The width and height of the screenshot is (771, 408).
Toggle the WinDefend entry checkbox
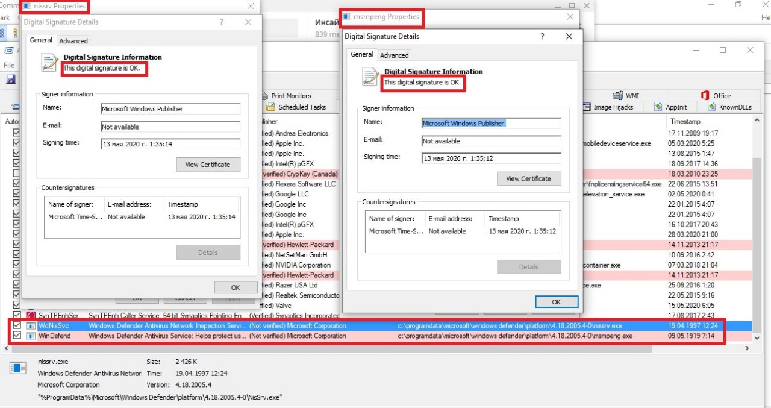click(x=16, y=336)
